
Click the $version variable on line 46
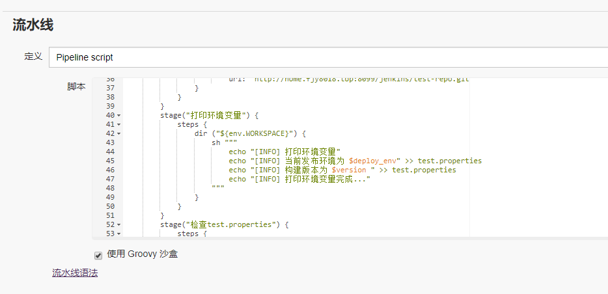point(350,170)
